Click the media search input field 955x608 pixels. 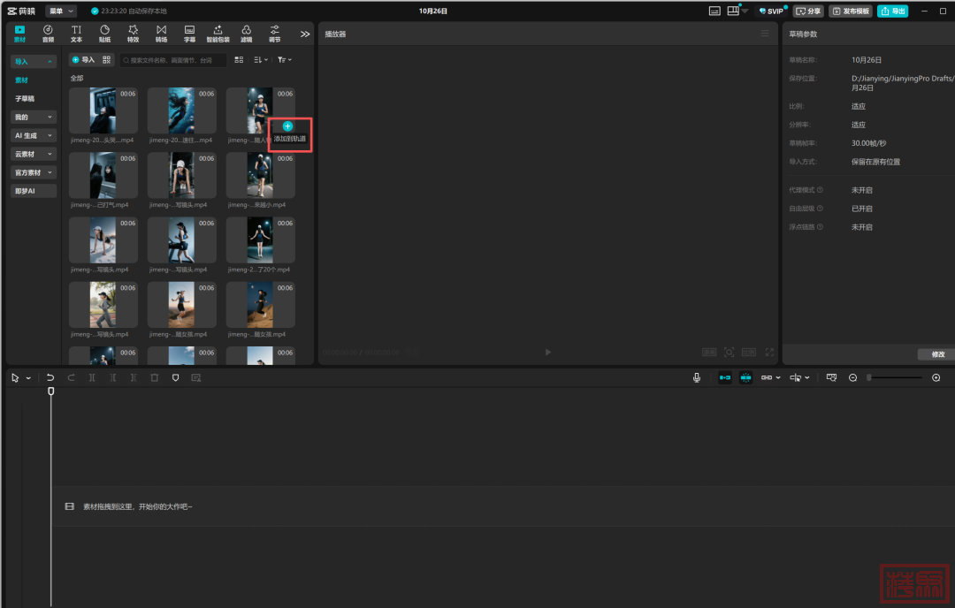click(x=173, y=60)
